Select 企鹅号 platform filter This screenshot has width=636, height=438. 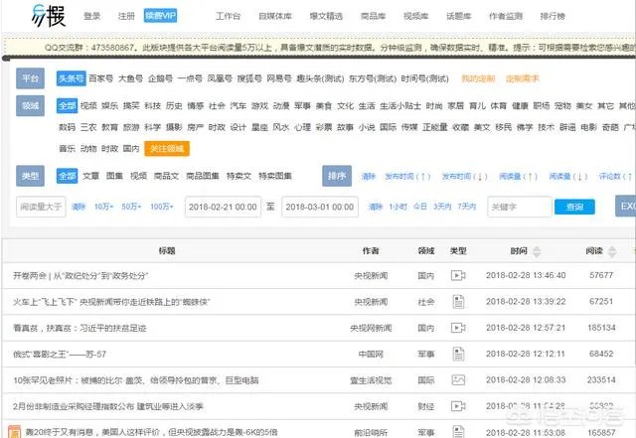pos(160,78)
